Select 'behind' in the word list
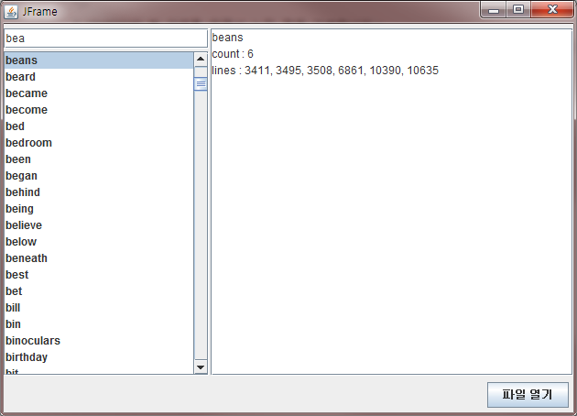This screenshot has width=577, height=416. tap(99, 192)
